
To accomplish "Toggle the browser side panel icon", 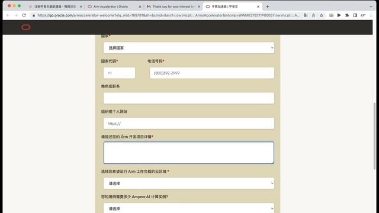I will (355, 15).
